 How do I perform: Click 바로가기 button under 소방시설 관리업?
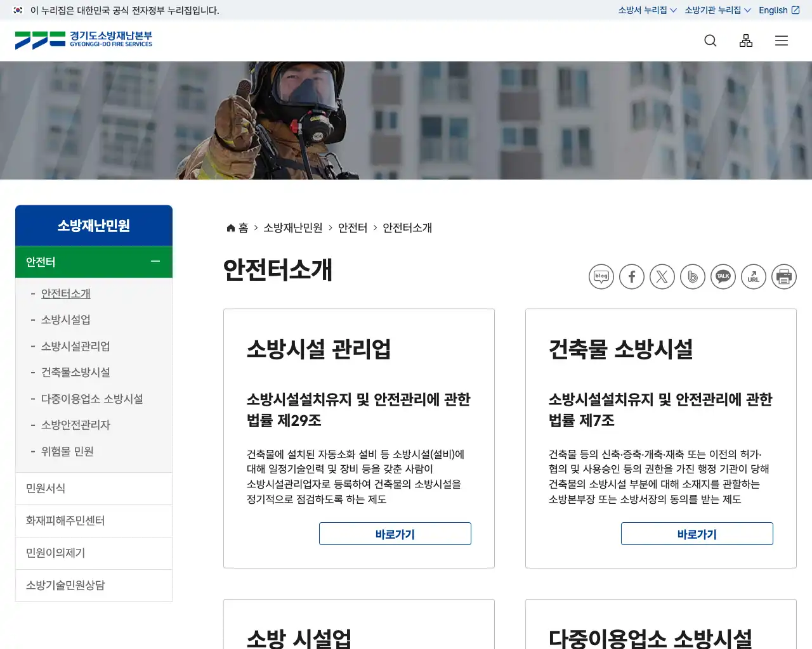395,534
